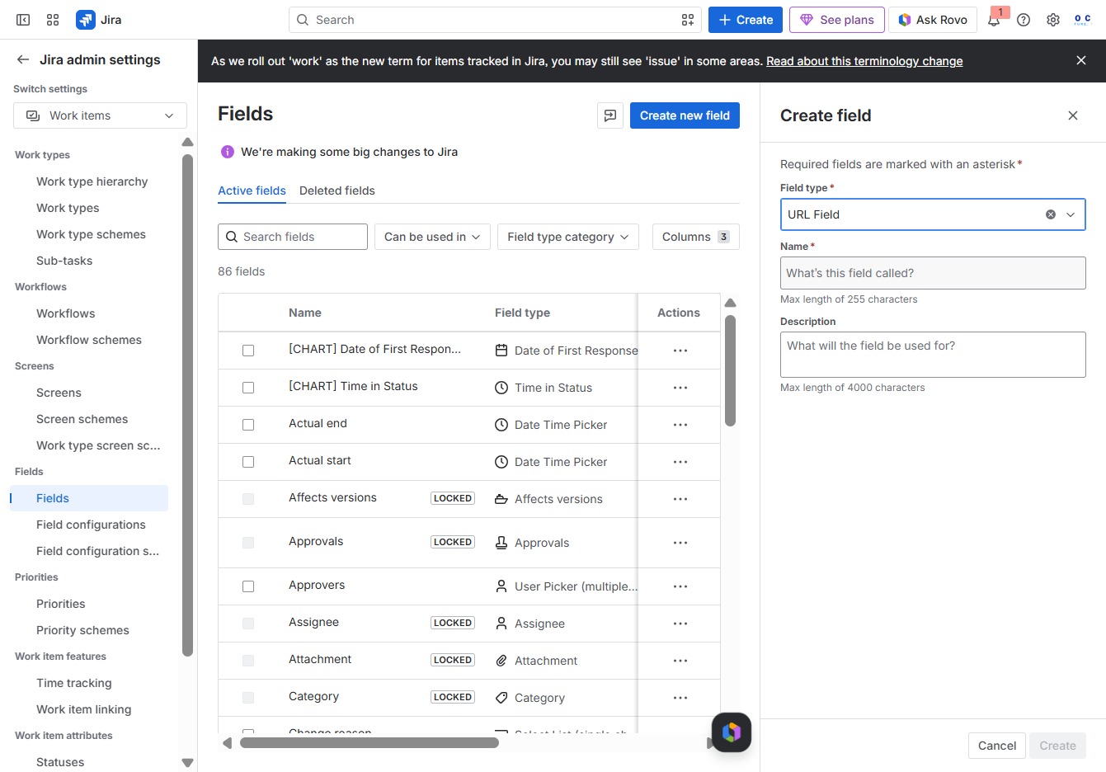The width and height of the screenshot is (1106, 772).
Task: Open Work item linking in sidebar
Action: [x=83, y=709]
